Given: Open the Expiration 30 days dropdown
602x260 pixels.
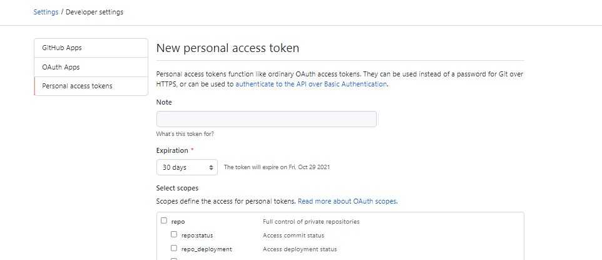Looking at the screenshot, I should click(186, 167).
